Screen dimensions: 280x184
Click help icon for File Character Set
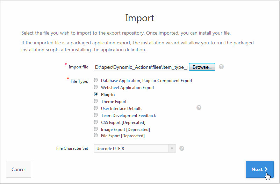point(182,148)
